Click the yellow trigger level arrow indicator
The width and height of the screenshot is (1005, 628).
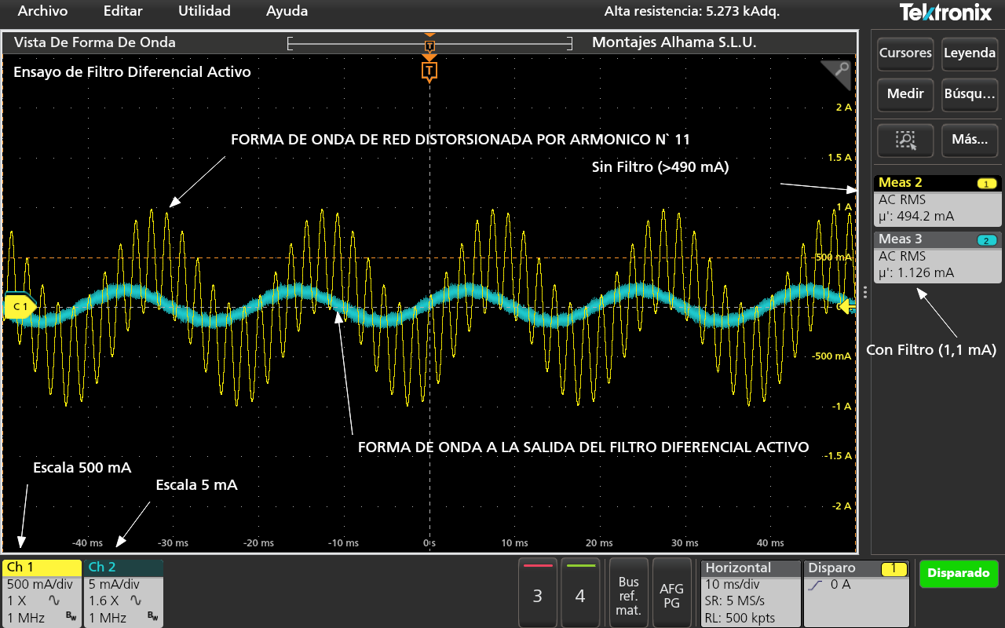[846, 306]
